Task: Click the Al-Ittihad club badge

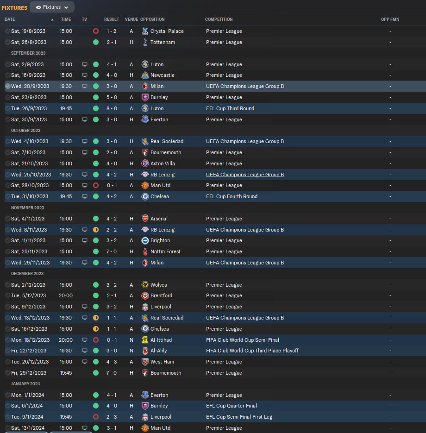Action: (145, 339)
